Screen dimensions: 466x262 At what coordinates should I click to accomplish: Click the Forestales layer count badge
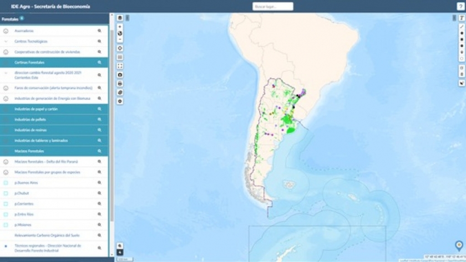[22, 18]
